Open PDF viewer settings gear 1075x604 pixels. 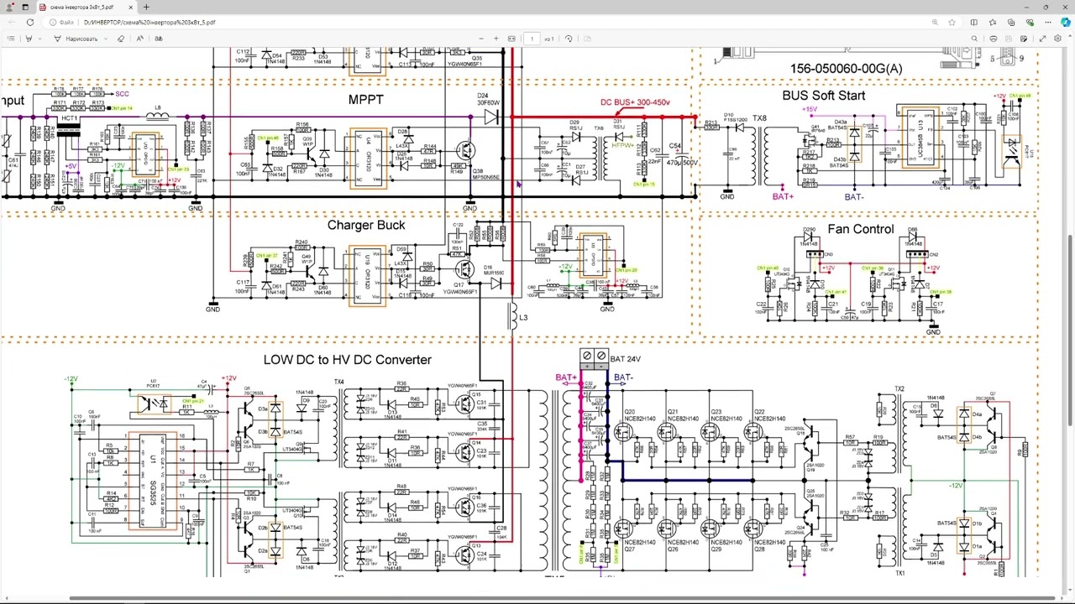1057,39
